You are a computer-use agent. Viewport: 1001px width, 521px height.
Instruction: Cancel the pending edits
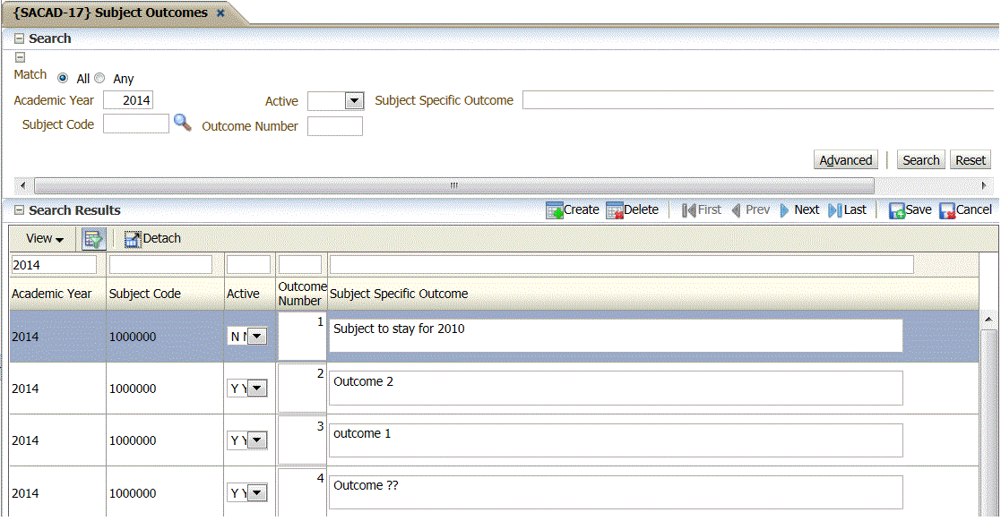point(965,209)
